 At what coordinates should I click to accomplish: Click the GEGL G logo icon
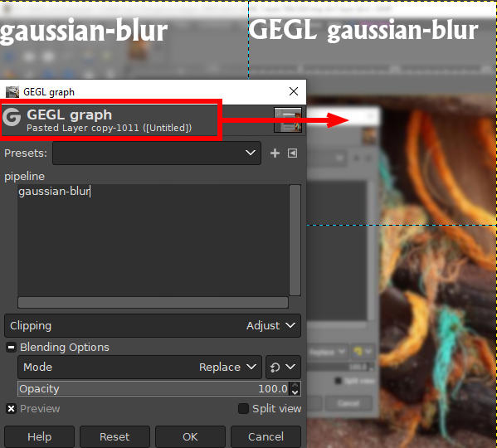pyautogui.click(x=12, y=117)
